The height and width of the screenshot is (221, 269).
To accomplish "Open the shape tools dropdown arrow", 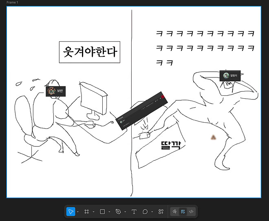I will pos(109,212).
